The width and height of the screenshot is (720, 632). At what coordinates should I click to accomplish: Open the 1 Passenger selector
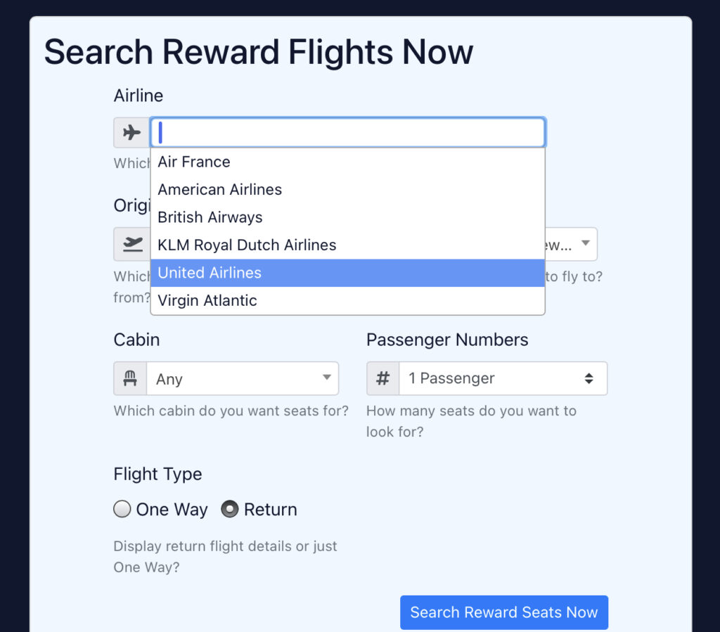[x=503, y=378]
